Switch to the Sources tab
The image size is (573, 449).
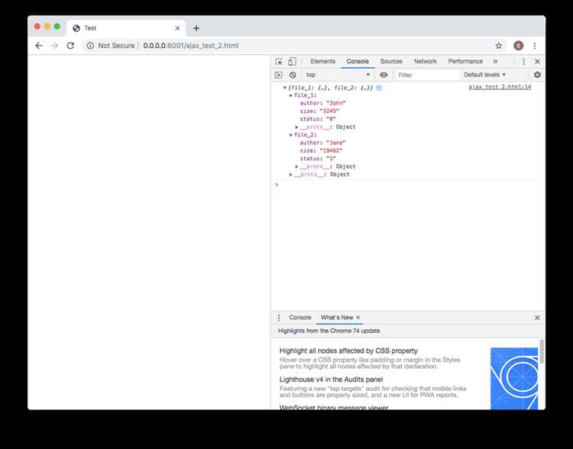[x=391, y=61]
